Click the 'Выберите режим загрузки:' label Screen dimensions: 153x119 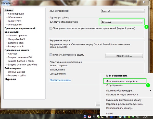[x=63, y=22]
